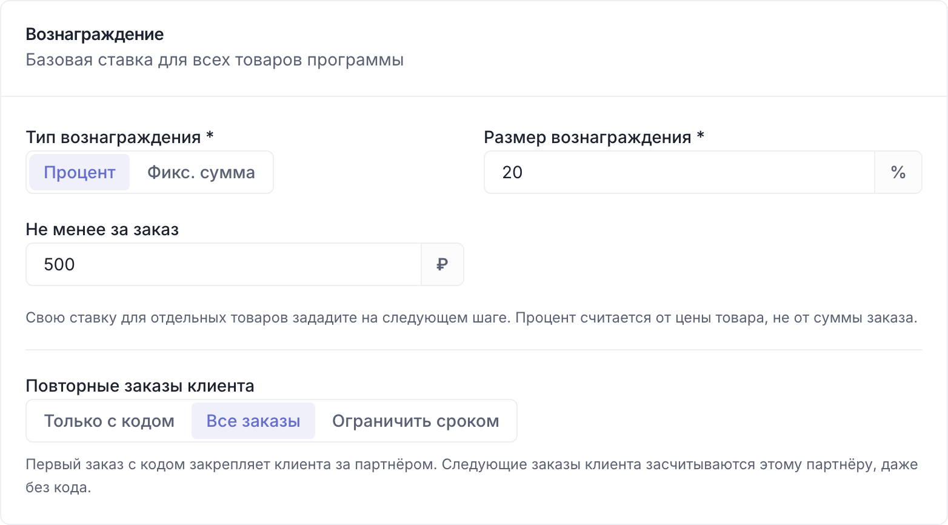Image resolution: width=948 pixels, height=525 pixels.
Task: Select the Процент reward type
Action: [x=79, y=172]
